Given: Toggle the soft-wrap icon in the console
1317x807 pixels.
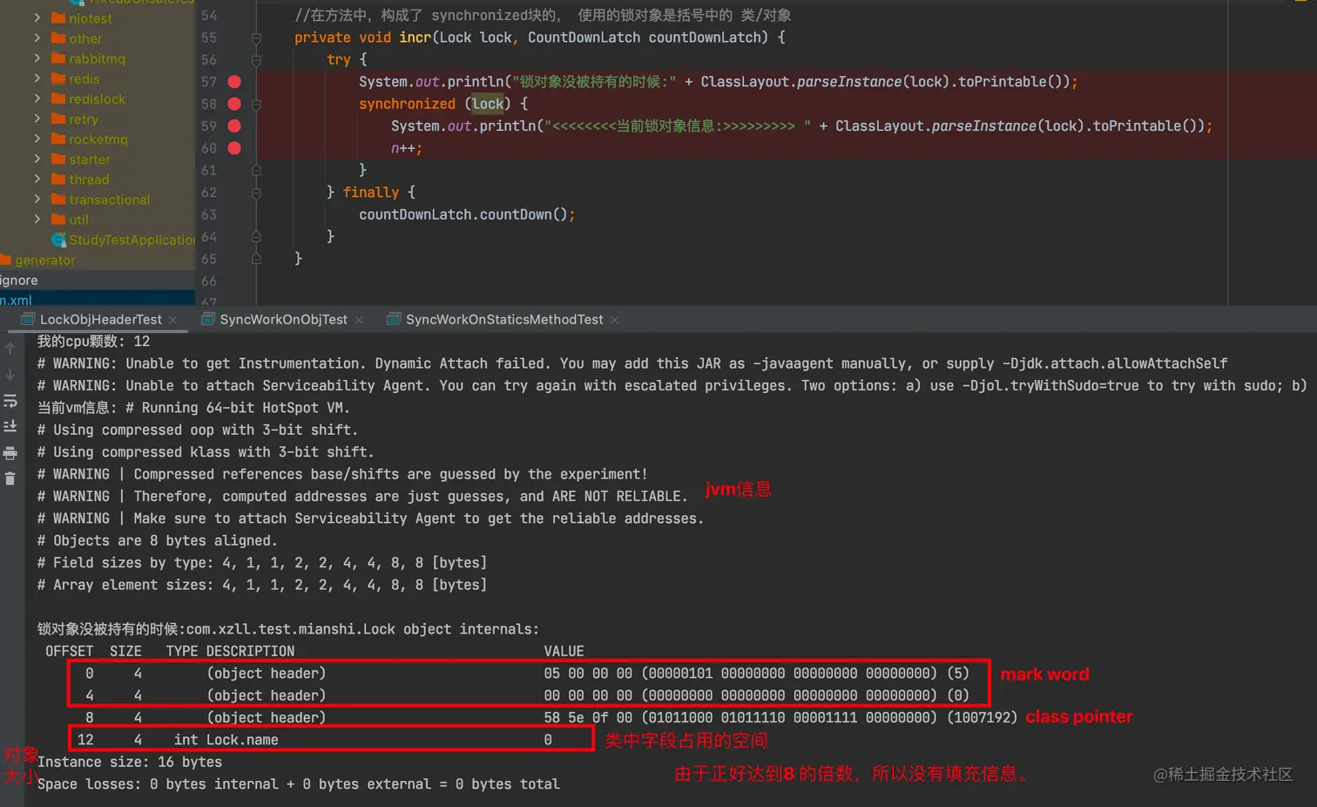Looking at the screenshot, I should [10, 401].
